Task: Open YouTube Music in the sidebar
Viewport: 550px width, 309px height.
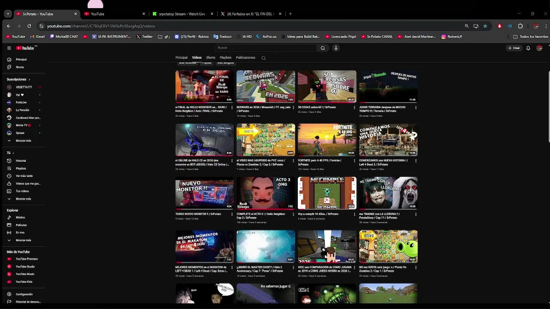Action: coord(25,274)
